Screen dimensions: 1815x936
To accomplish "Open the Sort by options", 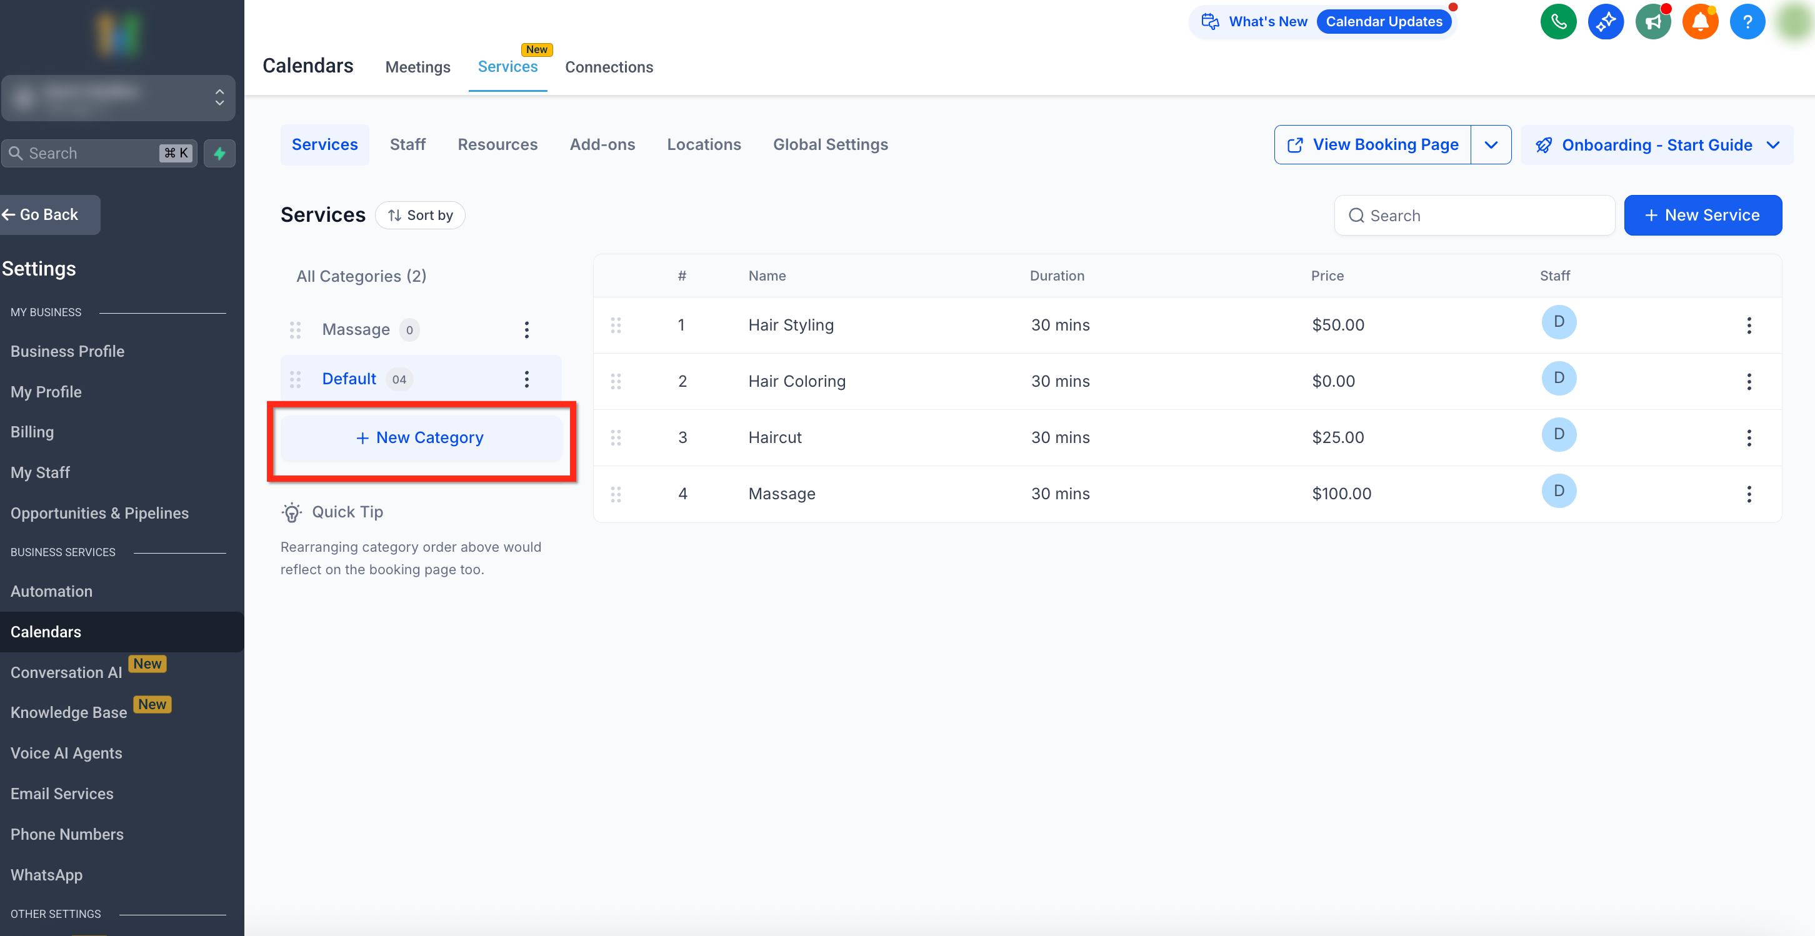I will click(x=420, y=216).
